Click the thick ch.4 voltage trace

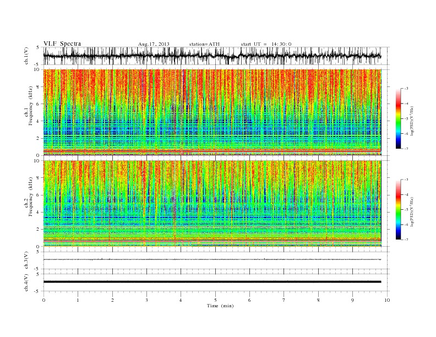pos(212,282)
